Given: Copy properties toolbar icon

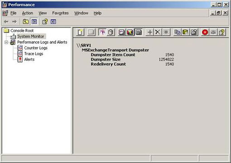Looking at the screenshot, I should point(177,32).
